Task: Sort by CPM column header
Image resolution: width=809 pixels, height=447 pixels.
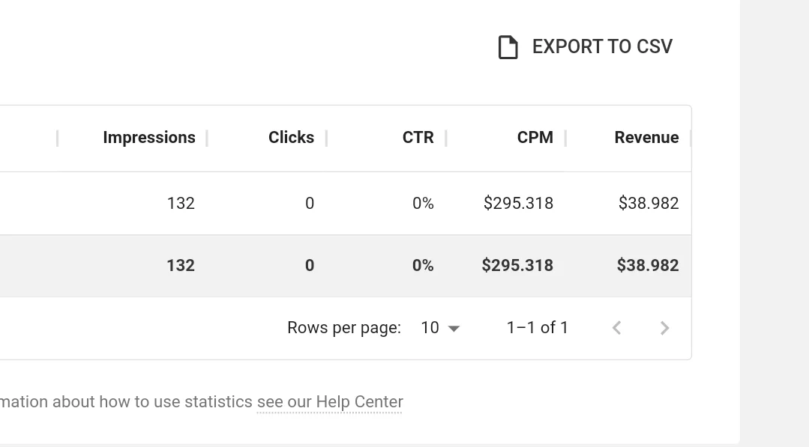Action: [535, 138]
